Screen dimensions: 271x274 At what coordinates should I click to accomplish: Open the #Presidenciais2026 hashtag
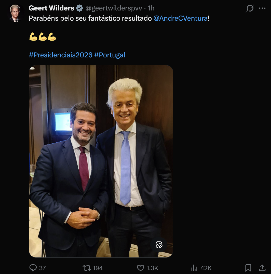pyautogui.click(x=61, y=55)
